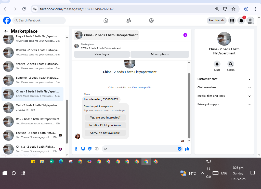
Task: Open File Explorer from taskbar
Action: [42, 161]
